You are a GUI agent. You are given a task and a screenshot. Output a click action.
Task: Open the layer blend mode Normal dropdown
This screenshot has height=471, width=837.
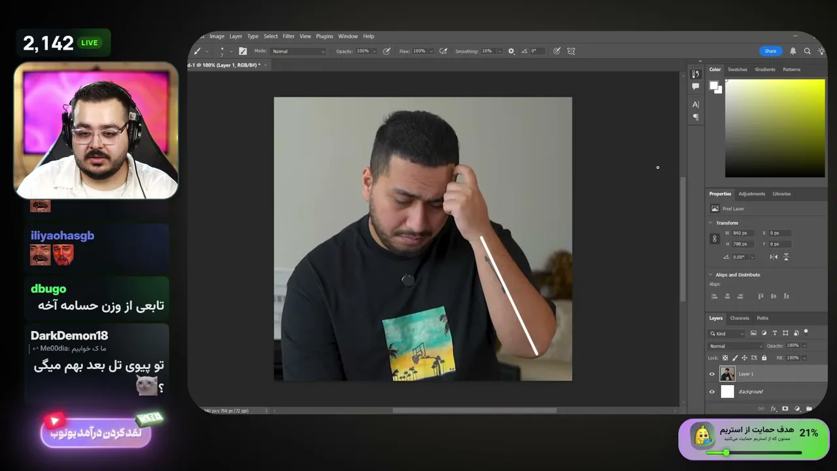[736, 346]
